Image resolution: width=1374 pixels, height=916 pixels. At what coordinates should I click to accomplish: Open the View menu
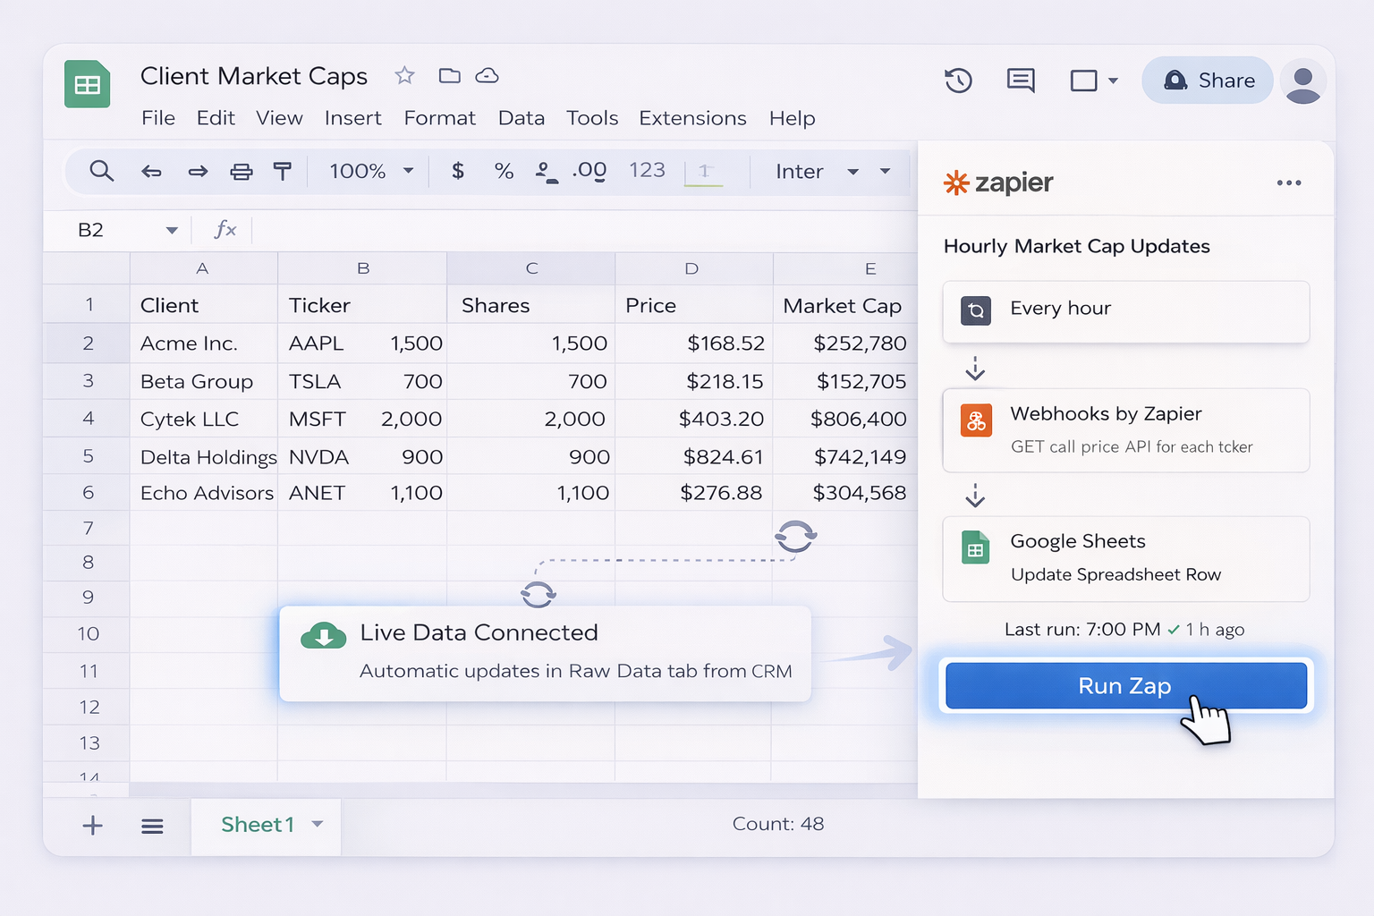(279, 118)
